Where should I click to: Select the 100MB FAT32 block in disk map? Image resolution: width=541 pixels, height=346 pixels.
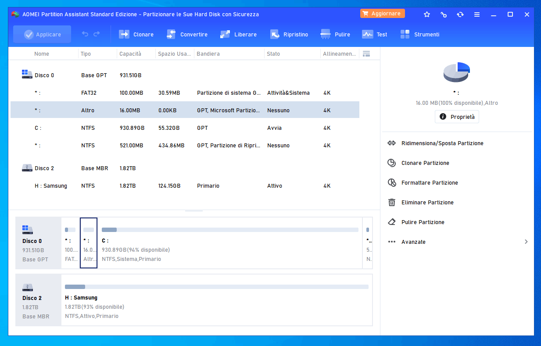point(70,243)
